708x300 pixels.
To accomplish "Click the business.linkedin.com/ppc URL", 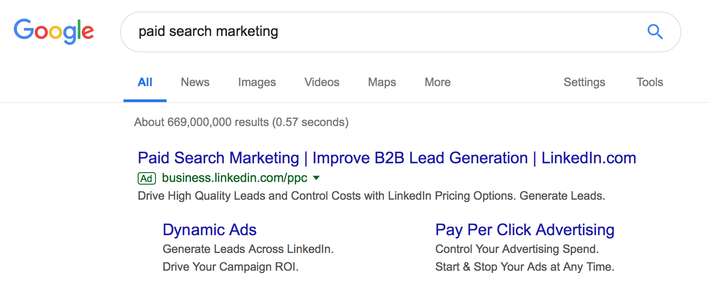I will click(235, 178).
